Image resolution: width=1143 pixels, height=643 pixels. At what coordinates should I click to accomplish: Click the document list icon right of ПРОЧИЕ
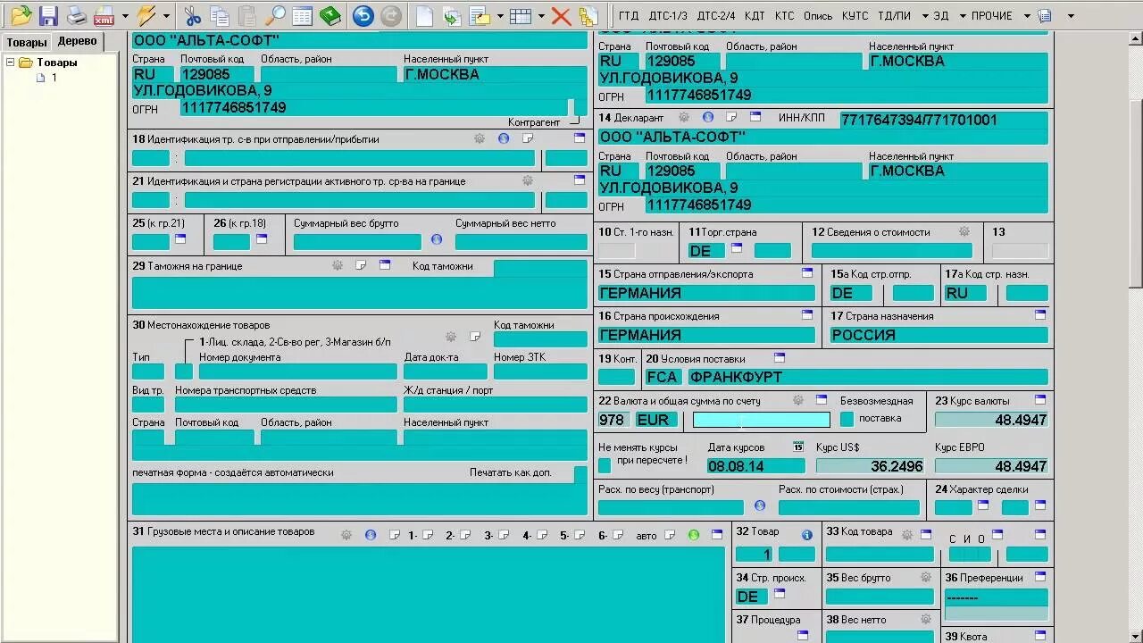[x=1045, y=15]
